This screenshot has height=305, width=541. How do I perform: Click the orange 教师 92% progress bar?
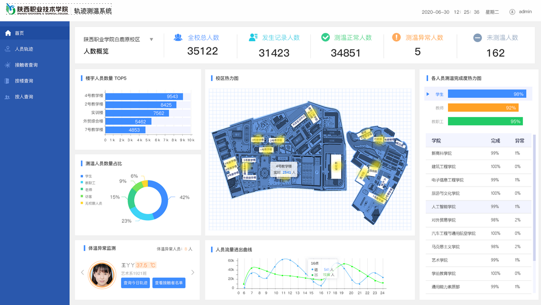[x=483, y=108]
